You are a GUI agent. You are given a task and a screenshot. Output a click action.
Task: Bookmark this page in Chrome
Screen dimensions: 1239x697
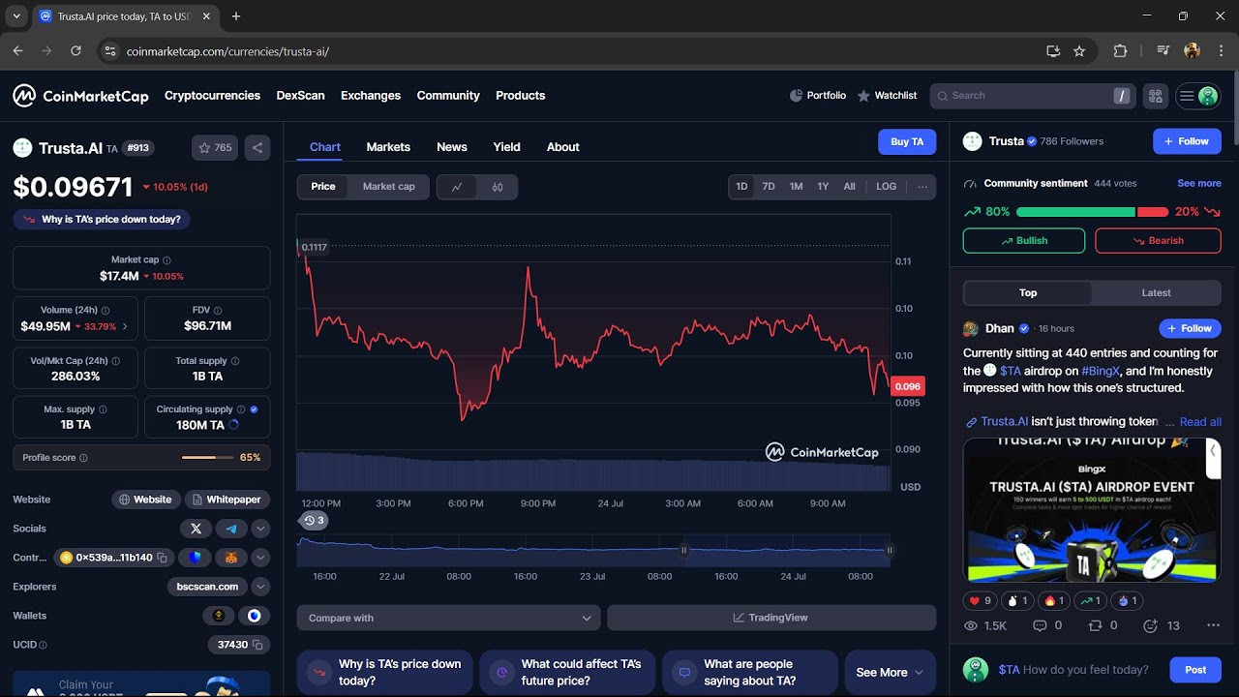1079,51
